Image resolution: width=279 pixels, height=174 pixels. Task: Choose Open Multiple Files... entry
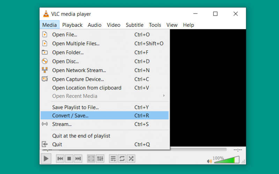[104, 43]
